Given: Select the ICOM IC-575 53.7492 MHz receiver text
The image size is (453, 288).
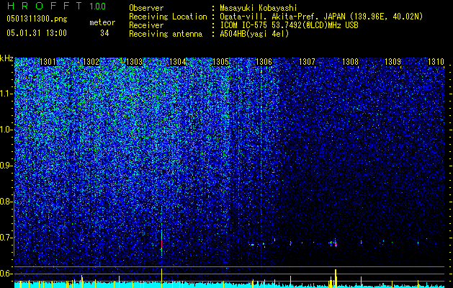Looking at the screenshot, I should pyautogui.click(x=289, y=25).
